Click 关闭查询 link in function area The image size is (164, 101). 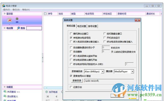click(x=11, y=92)
